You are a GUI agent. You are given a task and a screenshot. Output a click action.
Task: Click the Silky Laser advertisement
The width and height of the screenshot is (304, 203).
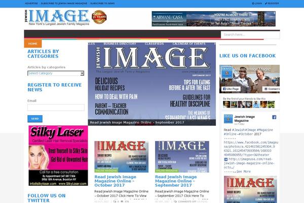pyautogui.click(x=58, y=156)
